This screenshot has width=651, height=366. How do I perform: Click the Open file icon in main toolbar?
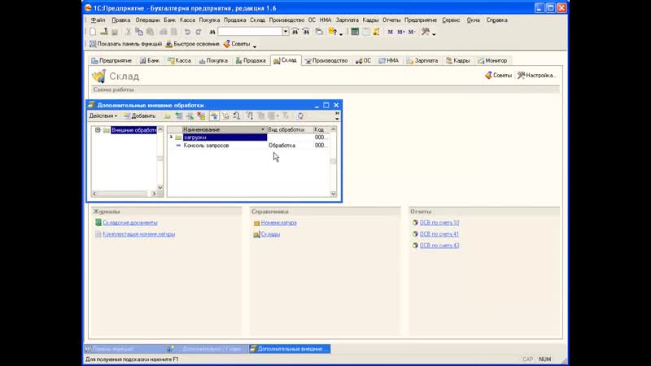104,32
